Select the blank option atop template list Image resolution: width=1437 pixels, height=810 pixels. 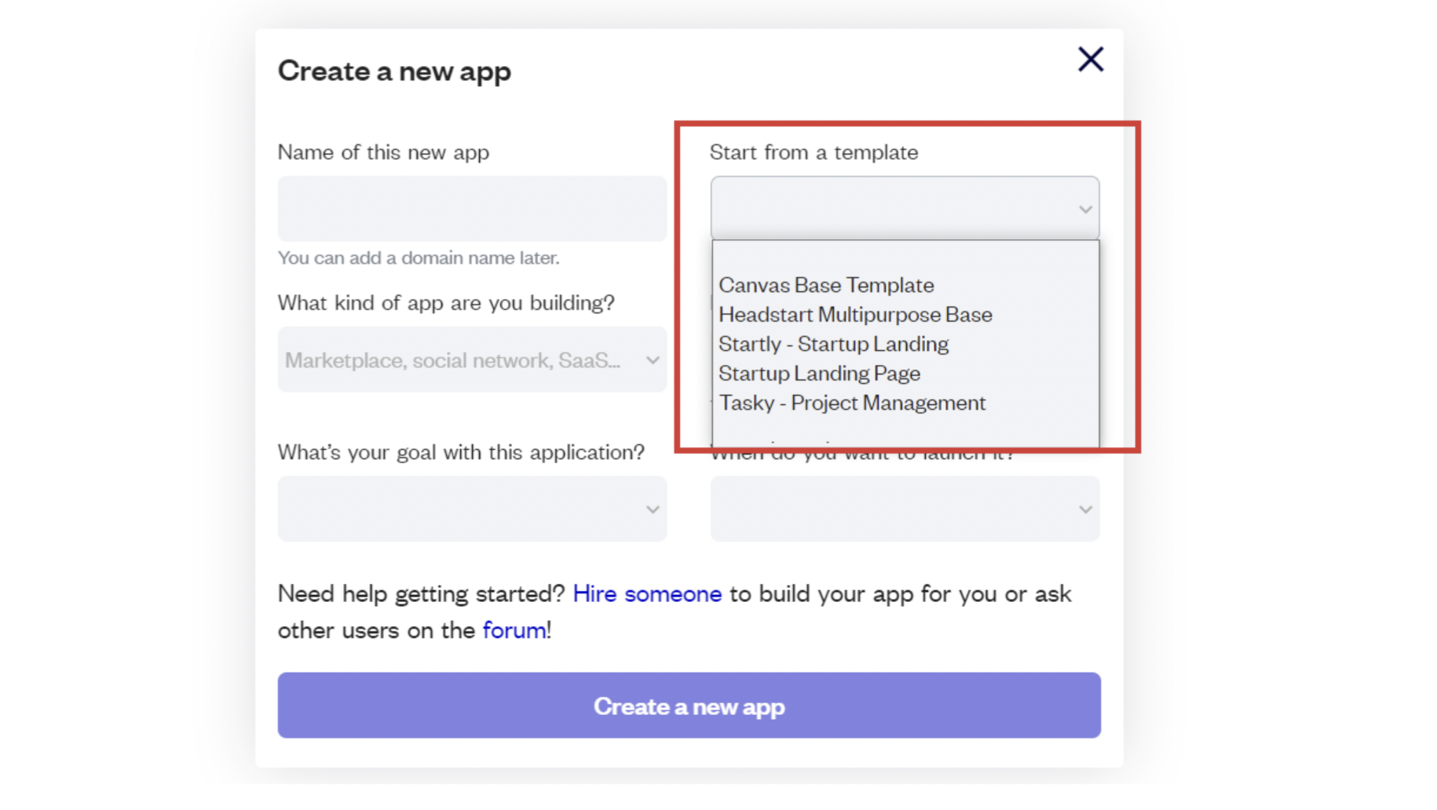pyautogui.click(x=905, y=257)
